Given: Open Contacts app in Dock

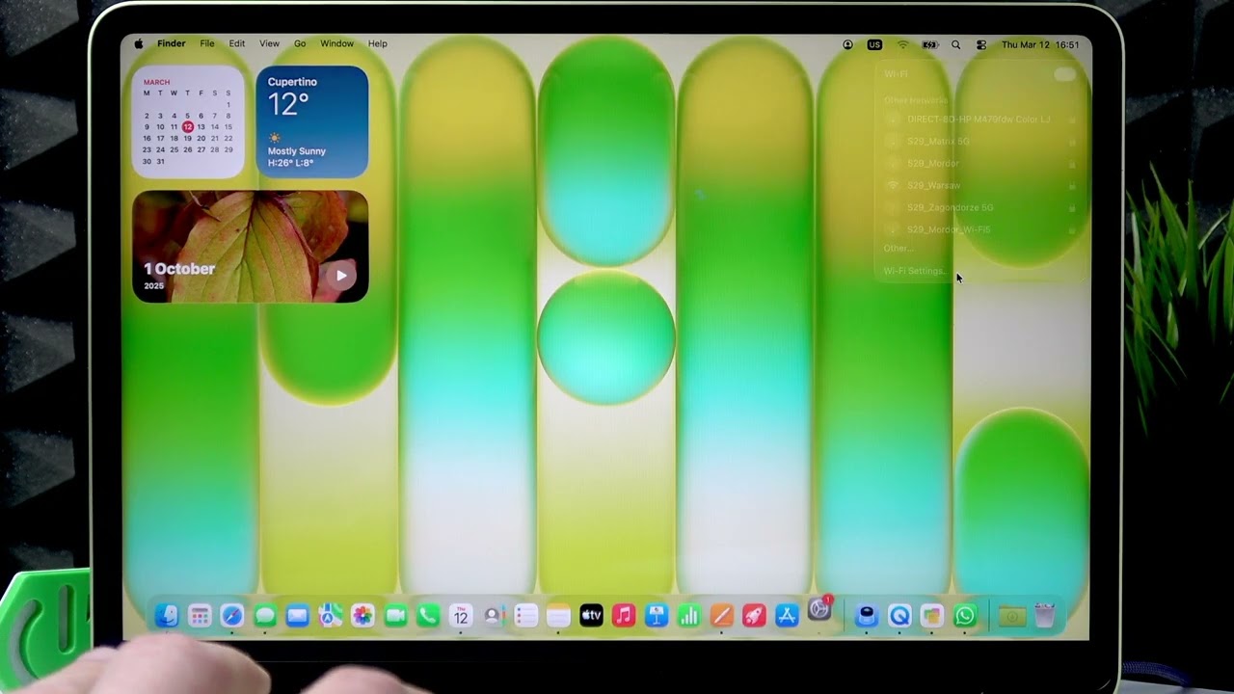Looking at the screenshot, I should pos(494,615).
